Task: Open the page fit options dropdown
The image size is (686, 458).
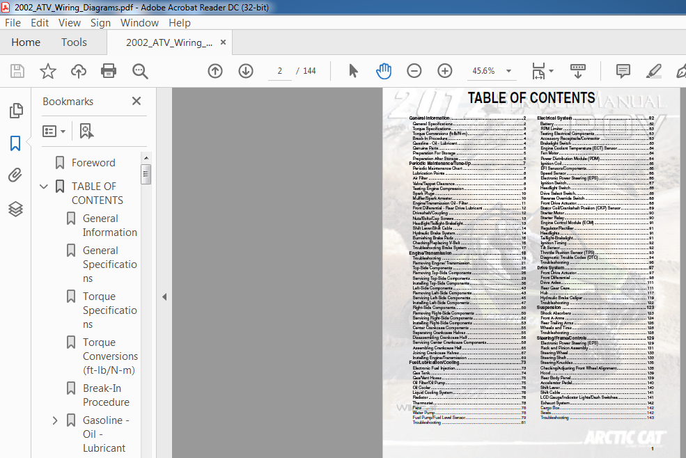Action: [552, 71]
